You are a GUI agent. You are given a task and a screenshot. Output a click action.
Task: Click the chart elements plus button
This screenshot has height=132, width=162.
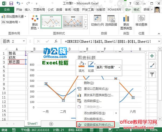152,56
